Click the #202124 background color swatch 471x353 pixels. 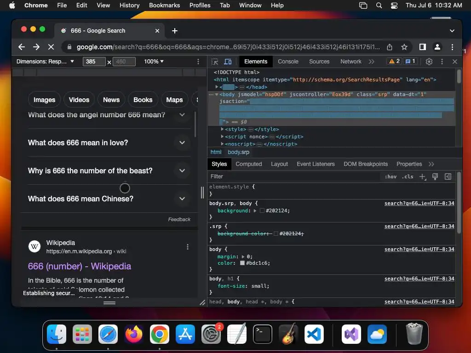coord(262,211)
